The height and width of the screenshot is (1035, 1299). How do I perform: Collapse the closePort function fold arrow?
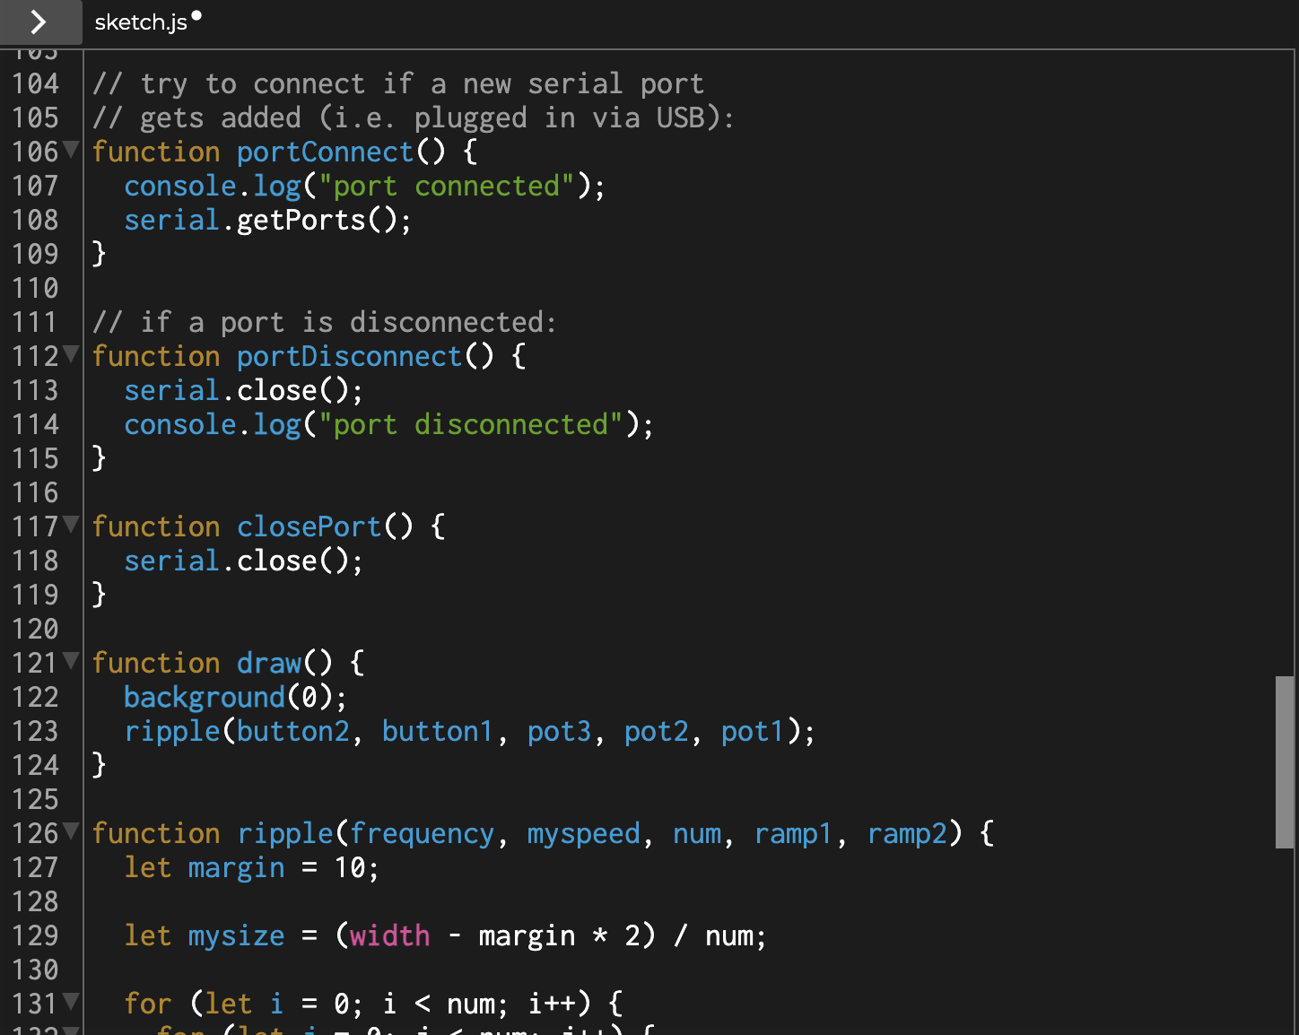(71, 526)
